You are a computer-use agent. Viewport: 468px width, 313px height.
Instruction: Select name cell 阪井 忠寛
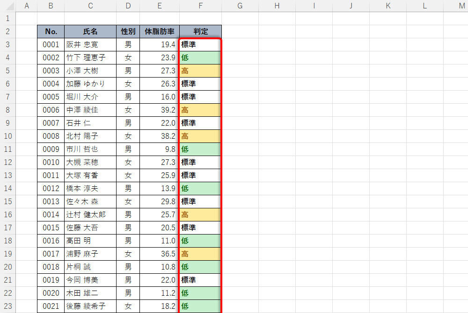90,45
